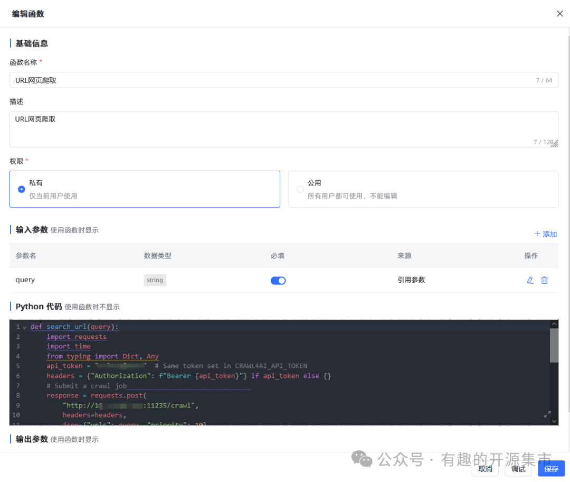
Task: Click the blue info bar icon before 基础信息
Action: [x=10, y=43]
